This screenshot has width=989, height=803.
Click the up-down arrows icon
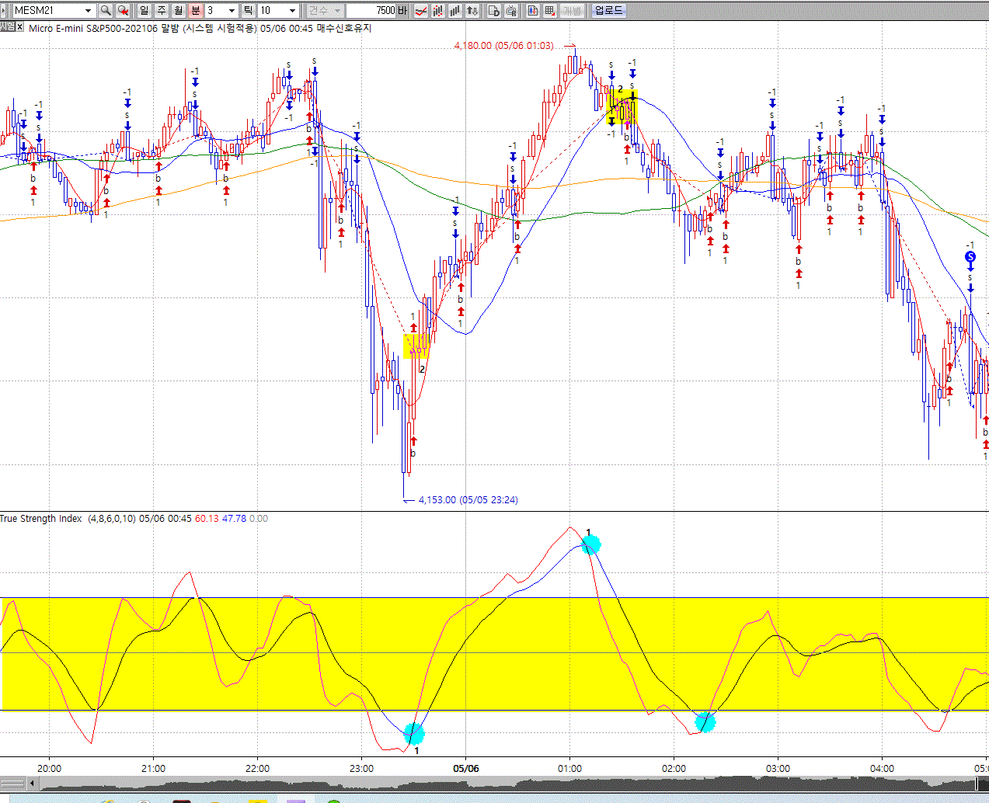472,10
